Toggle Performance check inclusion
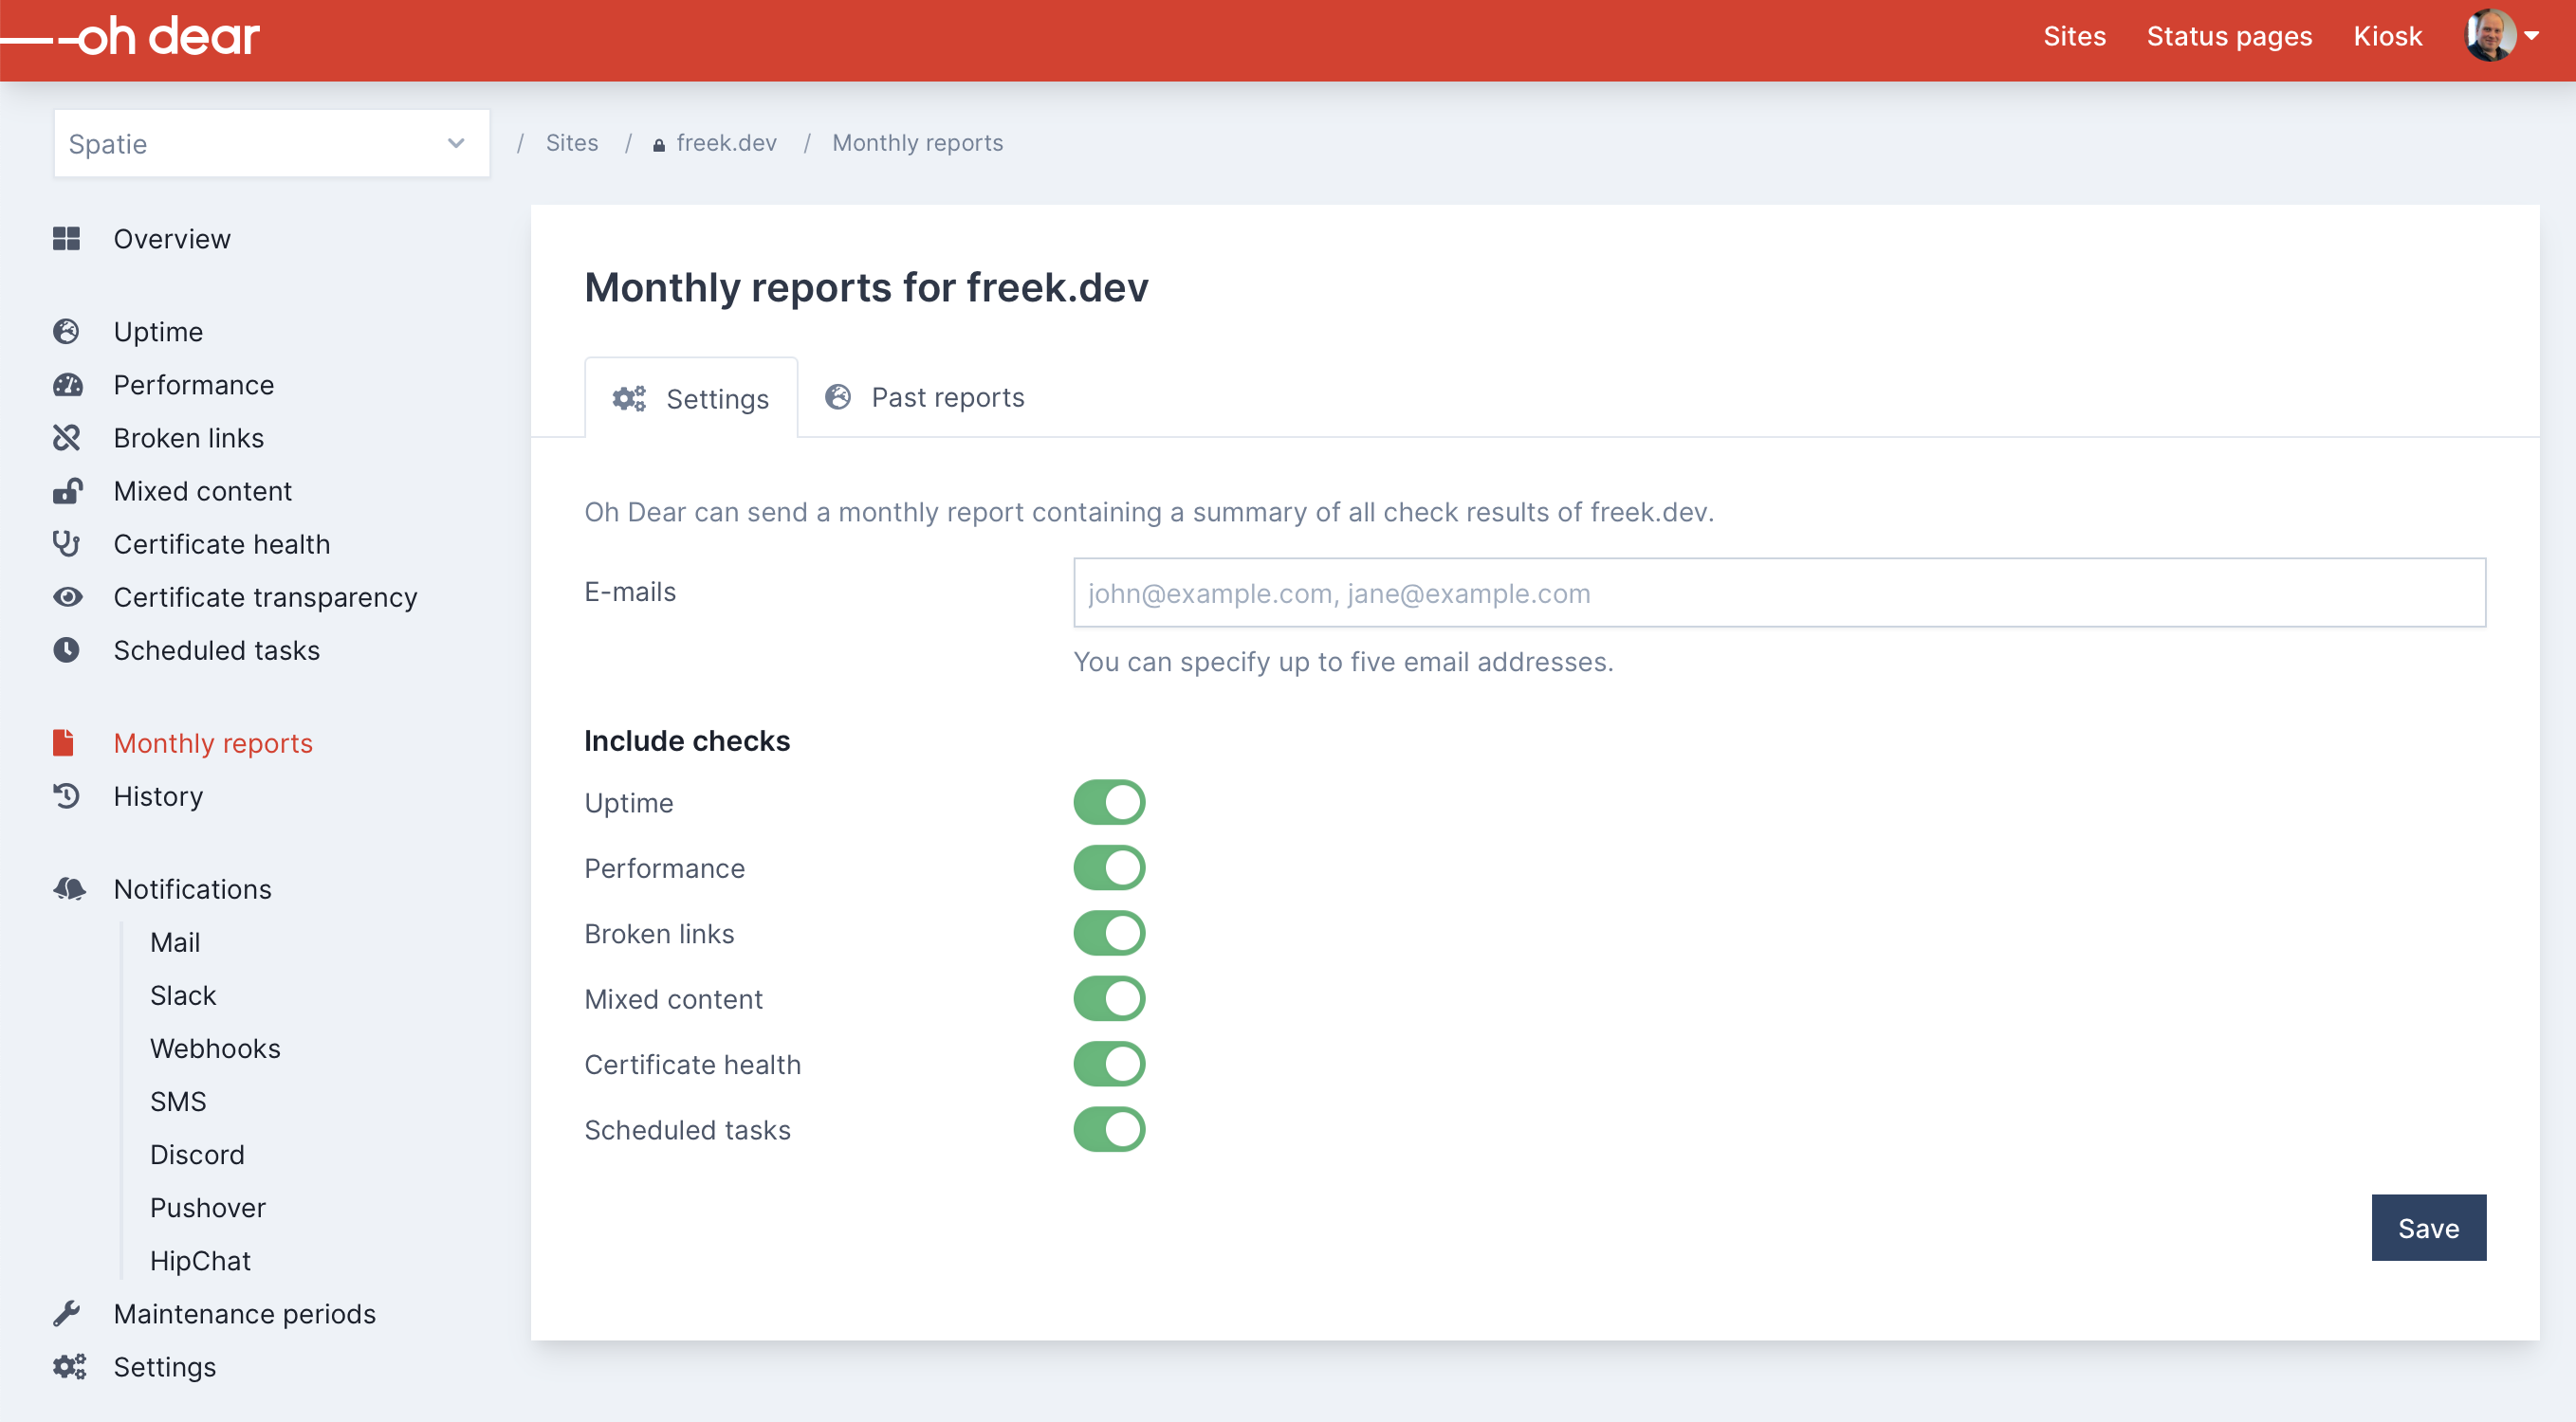The height and width of the screenshot is (1422, 2576). 1109,867
